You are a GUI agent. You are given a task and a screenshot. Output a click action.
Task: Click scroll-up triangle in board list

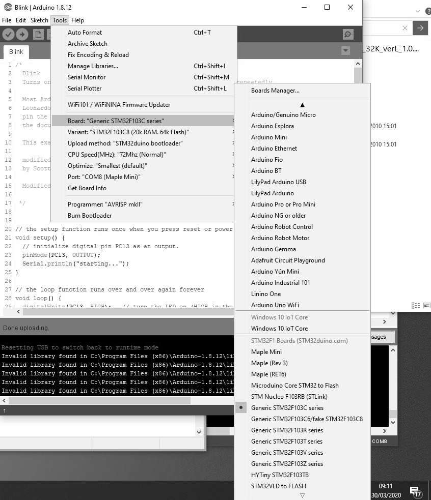coord(302,105)
